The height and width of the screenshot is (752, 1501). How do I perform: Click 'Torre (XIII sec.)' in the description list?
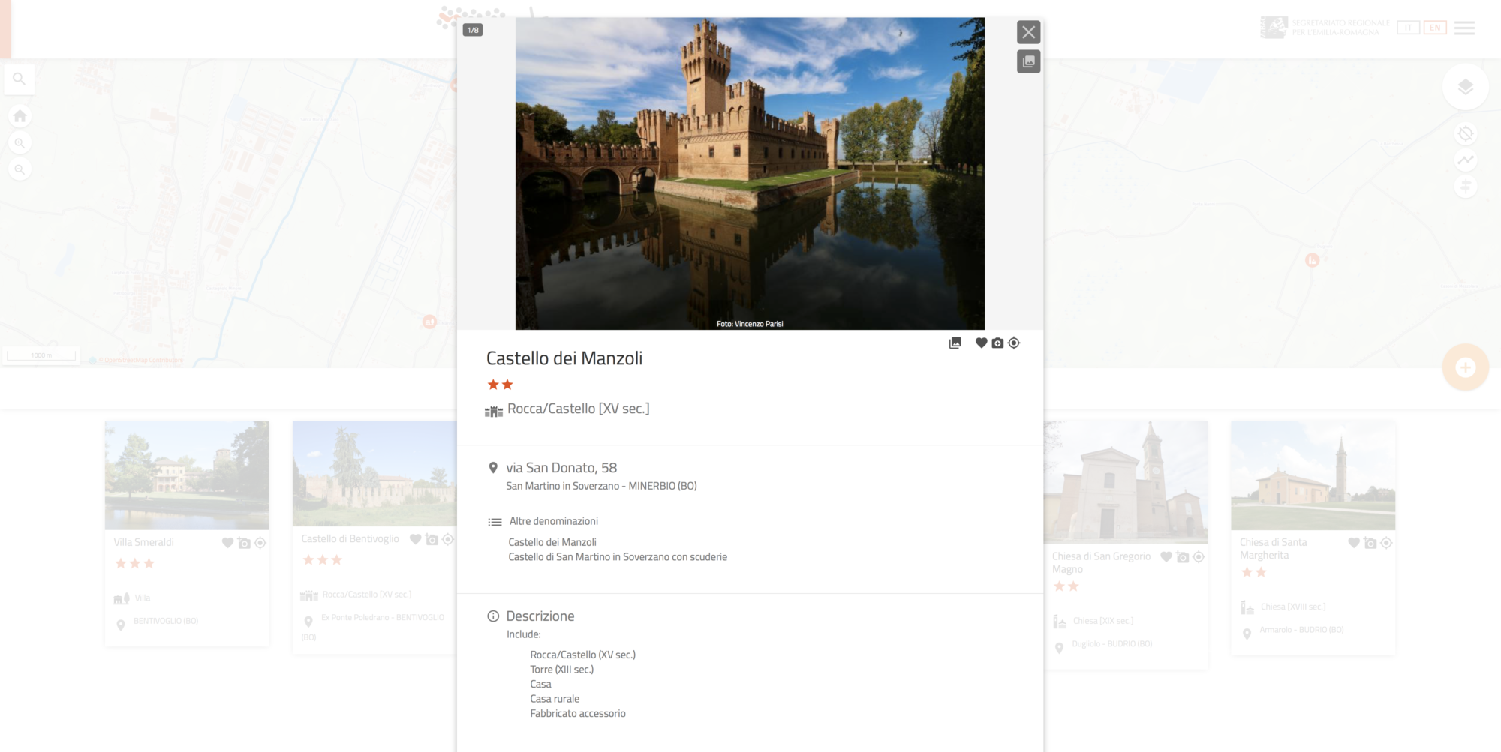point(562,670)
